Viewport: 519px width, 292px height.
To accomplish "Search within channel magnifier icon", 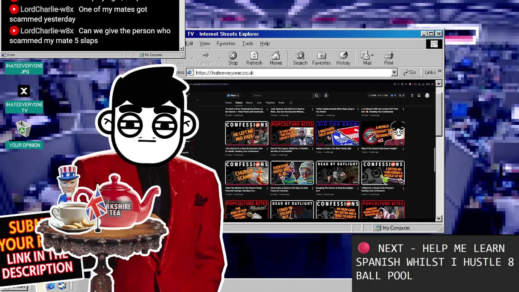I will coord(291,103).
